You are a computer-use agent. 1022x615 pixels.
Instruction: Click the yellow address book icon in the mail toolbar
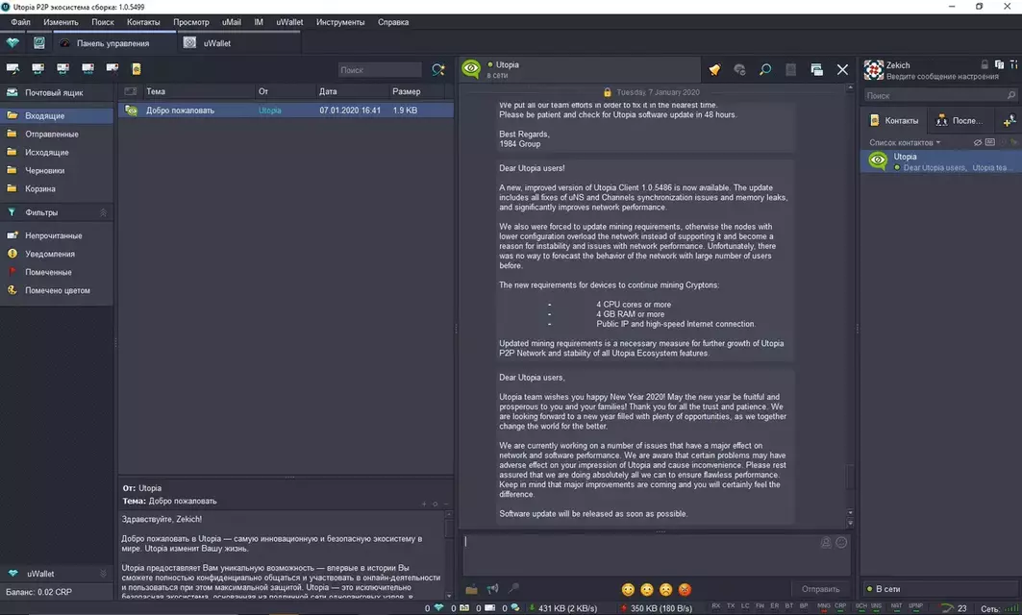click(x=137, y=68)
